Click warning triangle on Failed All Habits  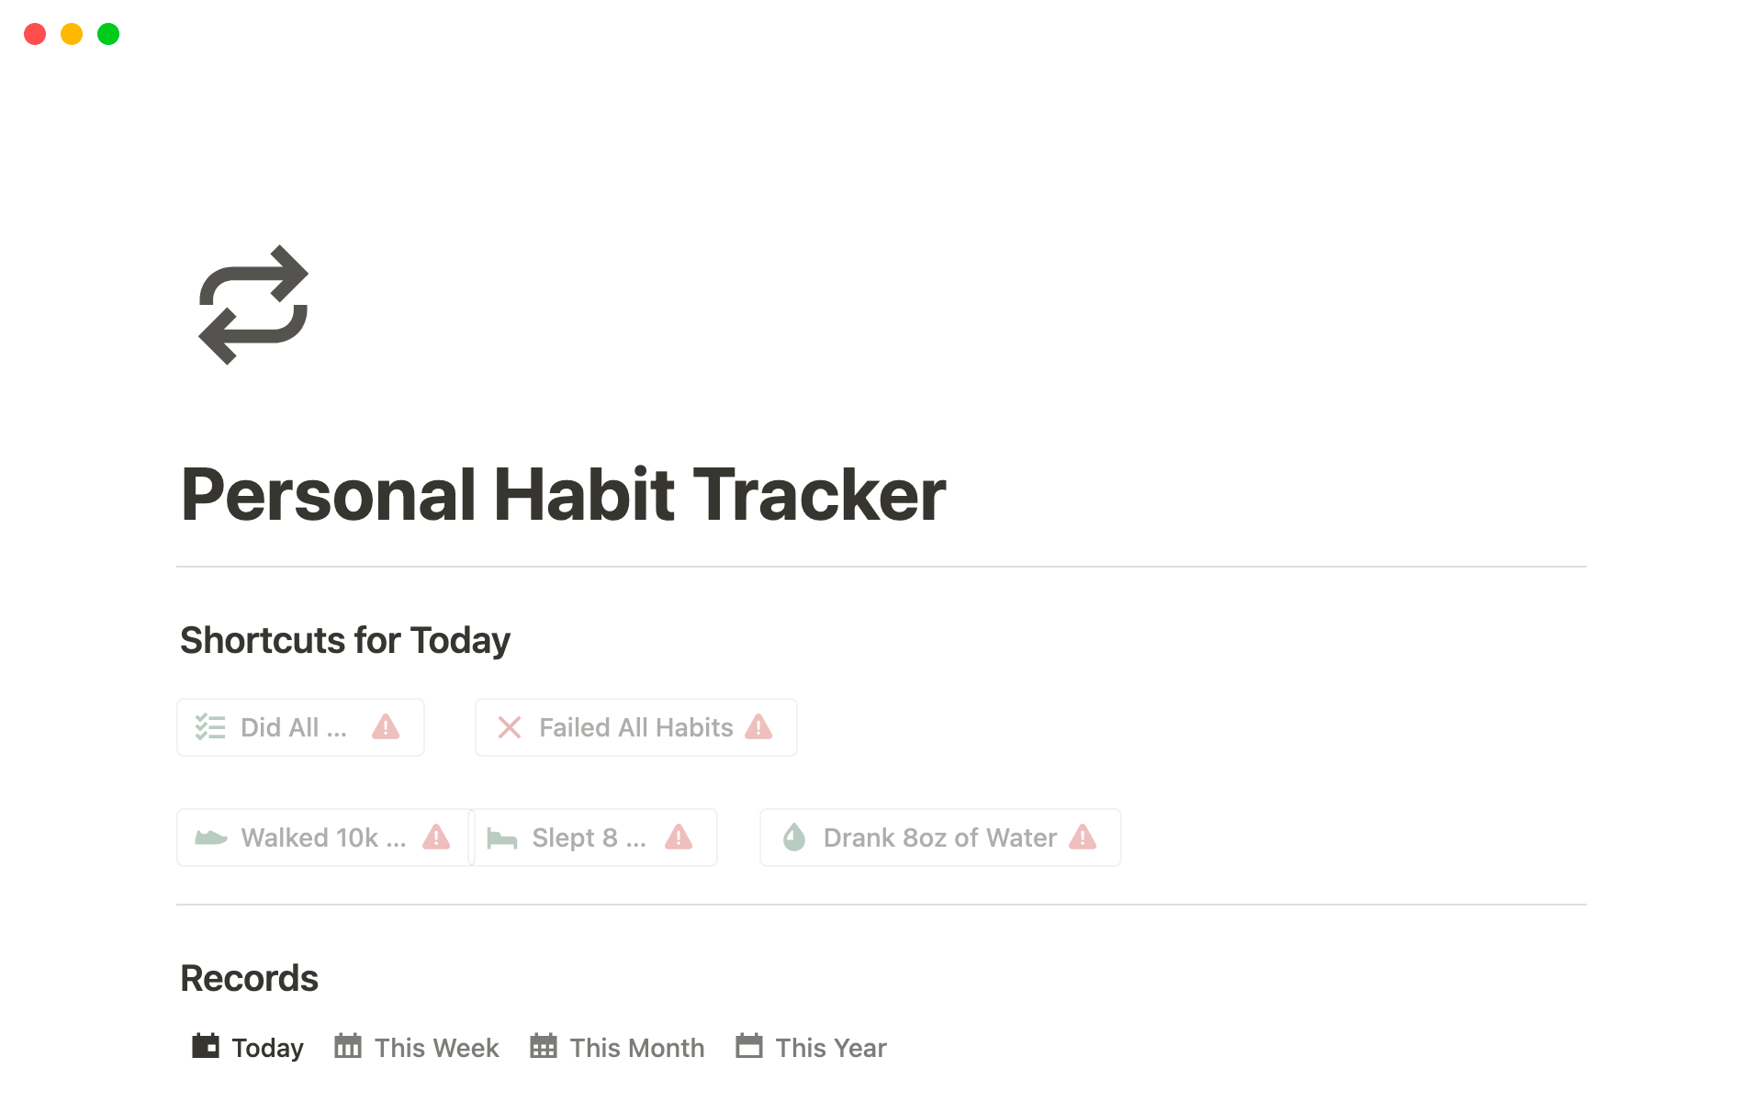click(758, 727)
